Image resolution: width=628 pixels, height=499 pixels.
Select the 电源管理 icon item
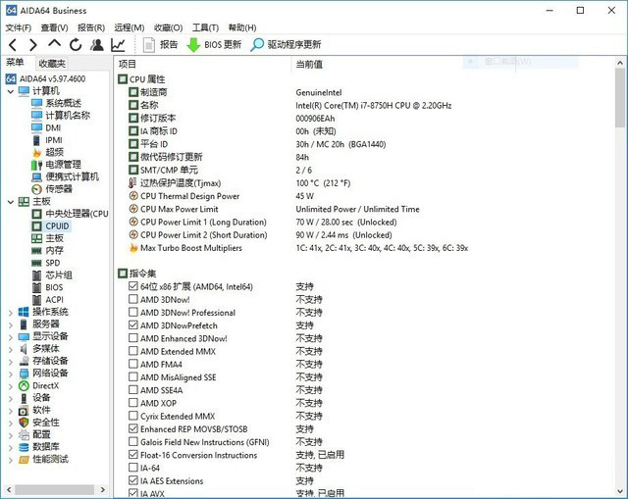36,165
